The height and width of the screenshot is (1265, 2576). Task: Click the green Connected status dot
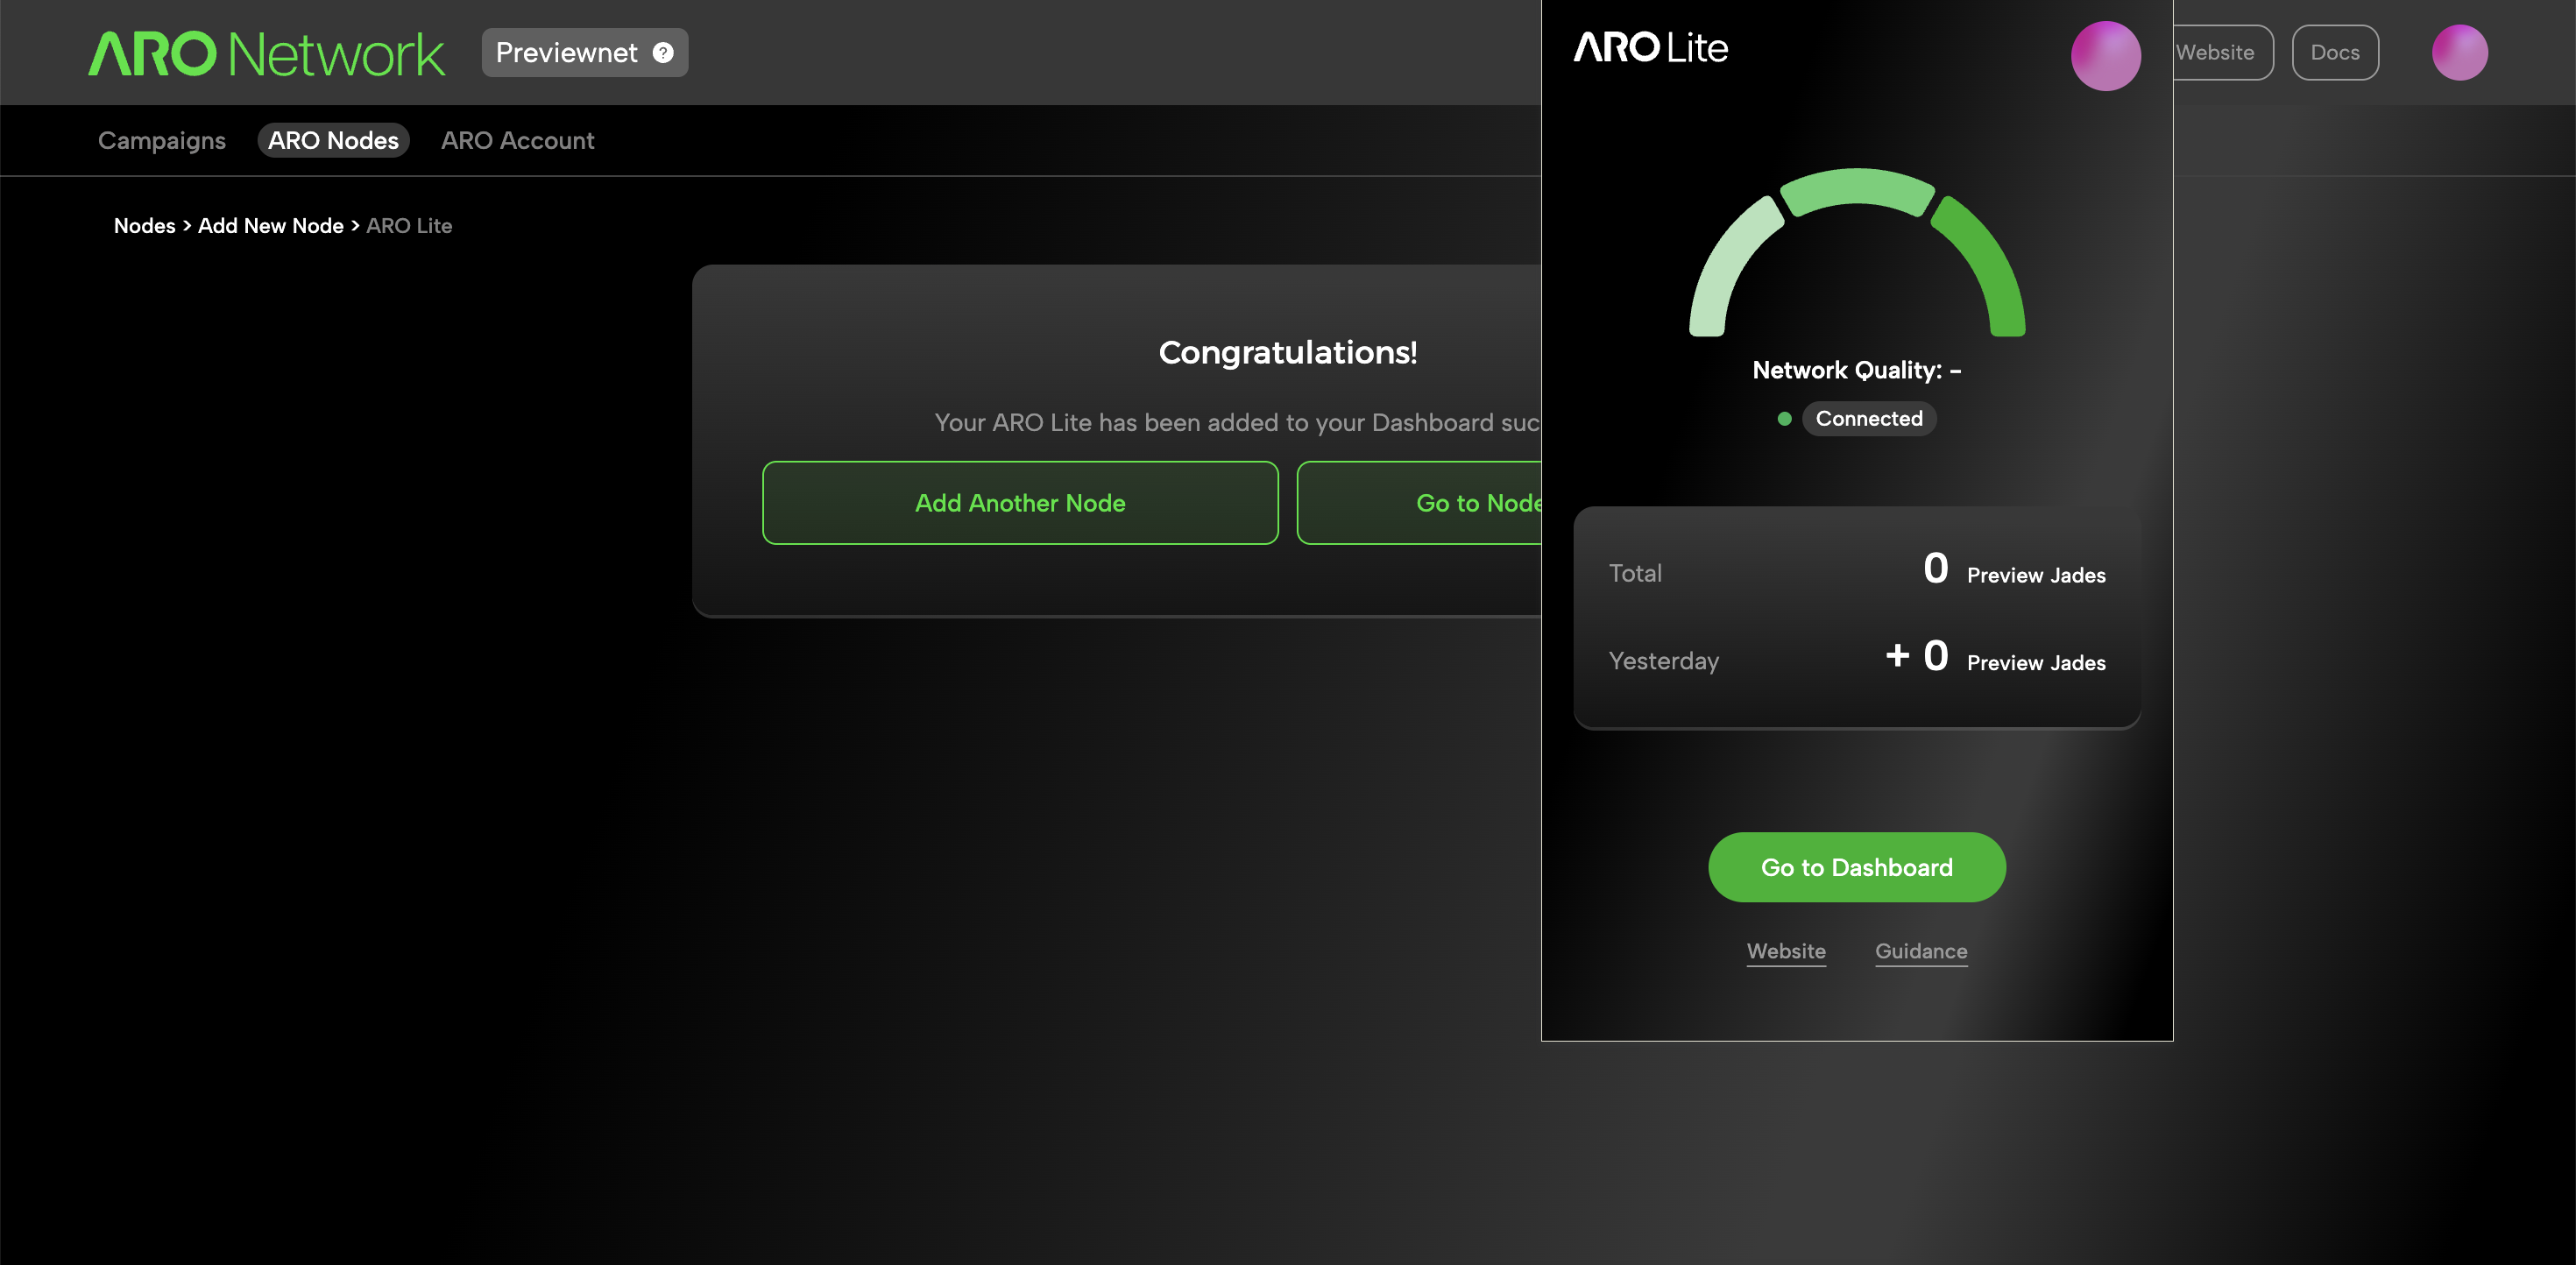[1784, 419]
